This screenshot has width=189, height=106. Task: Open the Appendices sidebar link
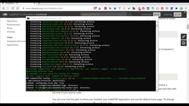[x=13, y=45]
